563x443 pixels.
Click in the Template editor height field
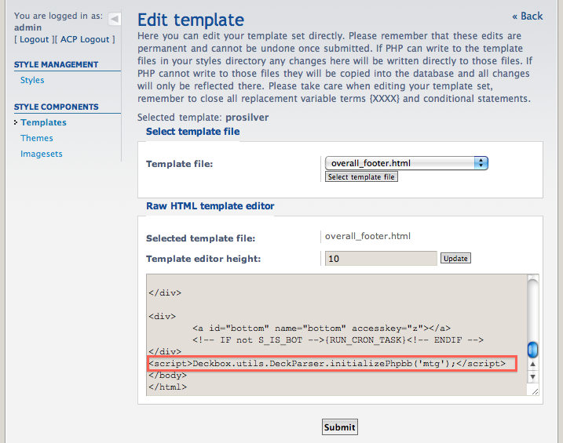(381, 259)
